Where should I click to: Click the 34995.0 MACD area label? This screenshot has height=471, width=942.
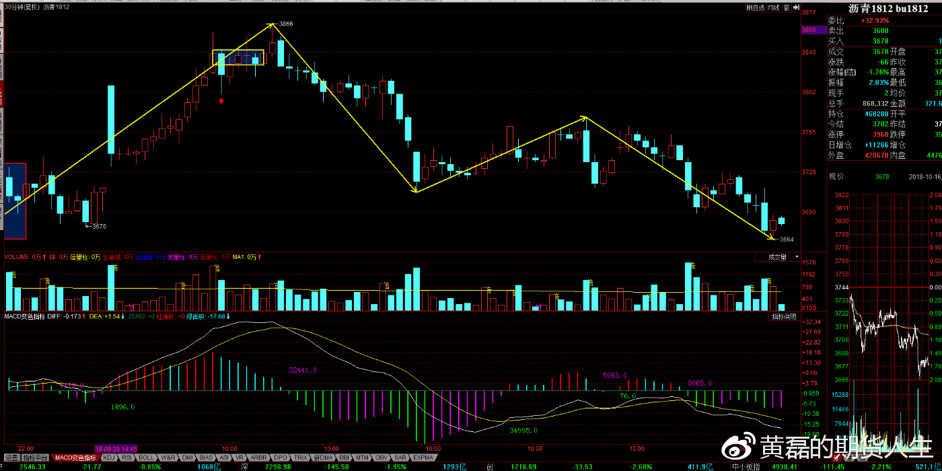click(523, 430)
